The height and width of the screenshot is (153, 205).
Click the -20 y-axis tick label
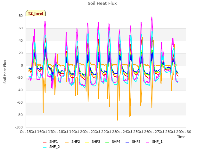20,78
